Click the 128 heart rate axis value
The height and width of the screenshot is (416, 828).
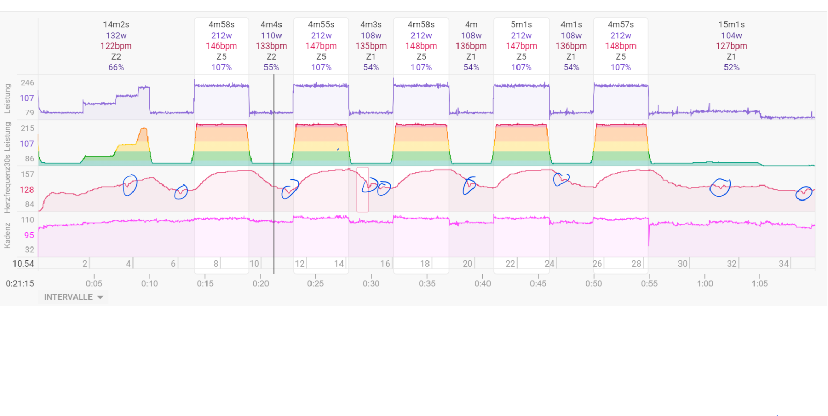tap(27, 190)
